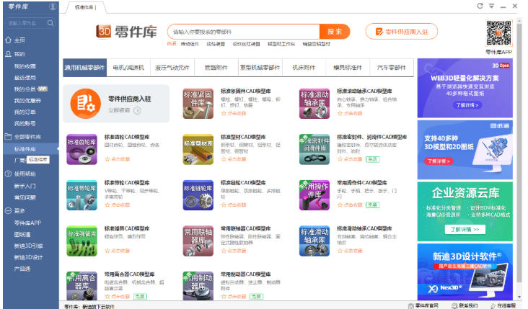528x309 pixels.
Task: Click the 零件库APP QR code
Action: pos(499,32)
